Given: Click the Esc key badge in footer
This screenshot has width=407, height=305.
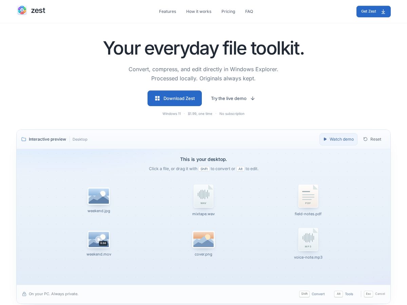Looking at the screenshot, I should (368, 294).
